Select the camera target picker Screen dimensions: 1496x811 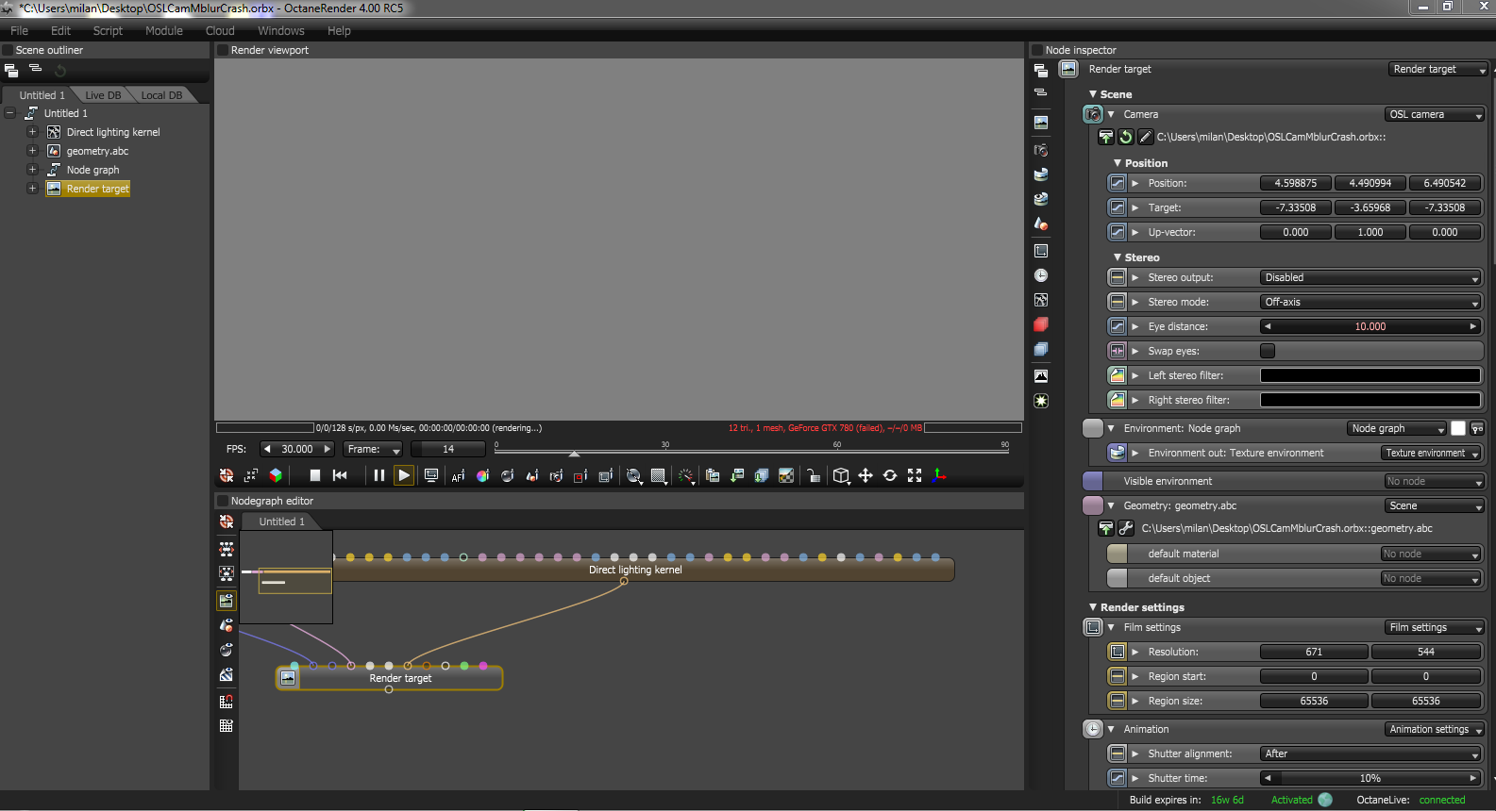point(556,476)
